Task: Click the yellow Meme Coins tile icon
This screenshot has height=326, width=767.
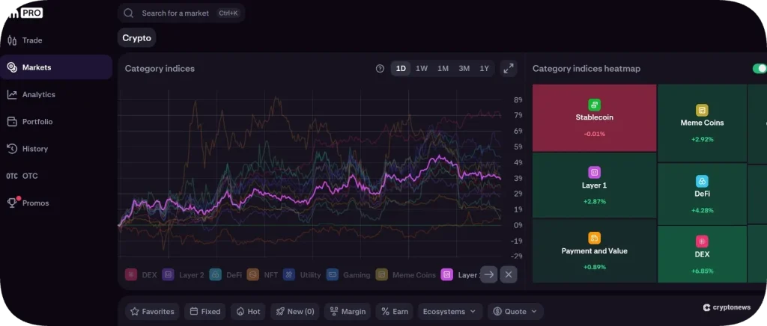Action: pyautogui.click(x=702, y=111)
